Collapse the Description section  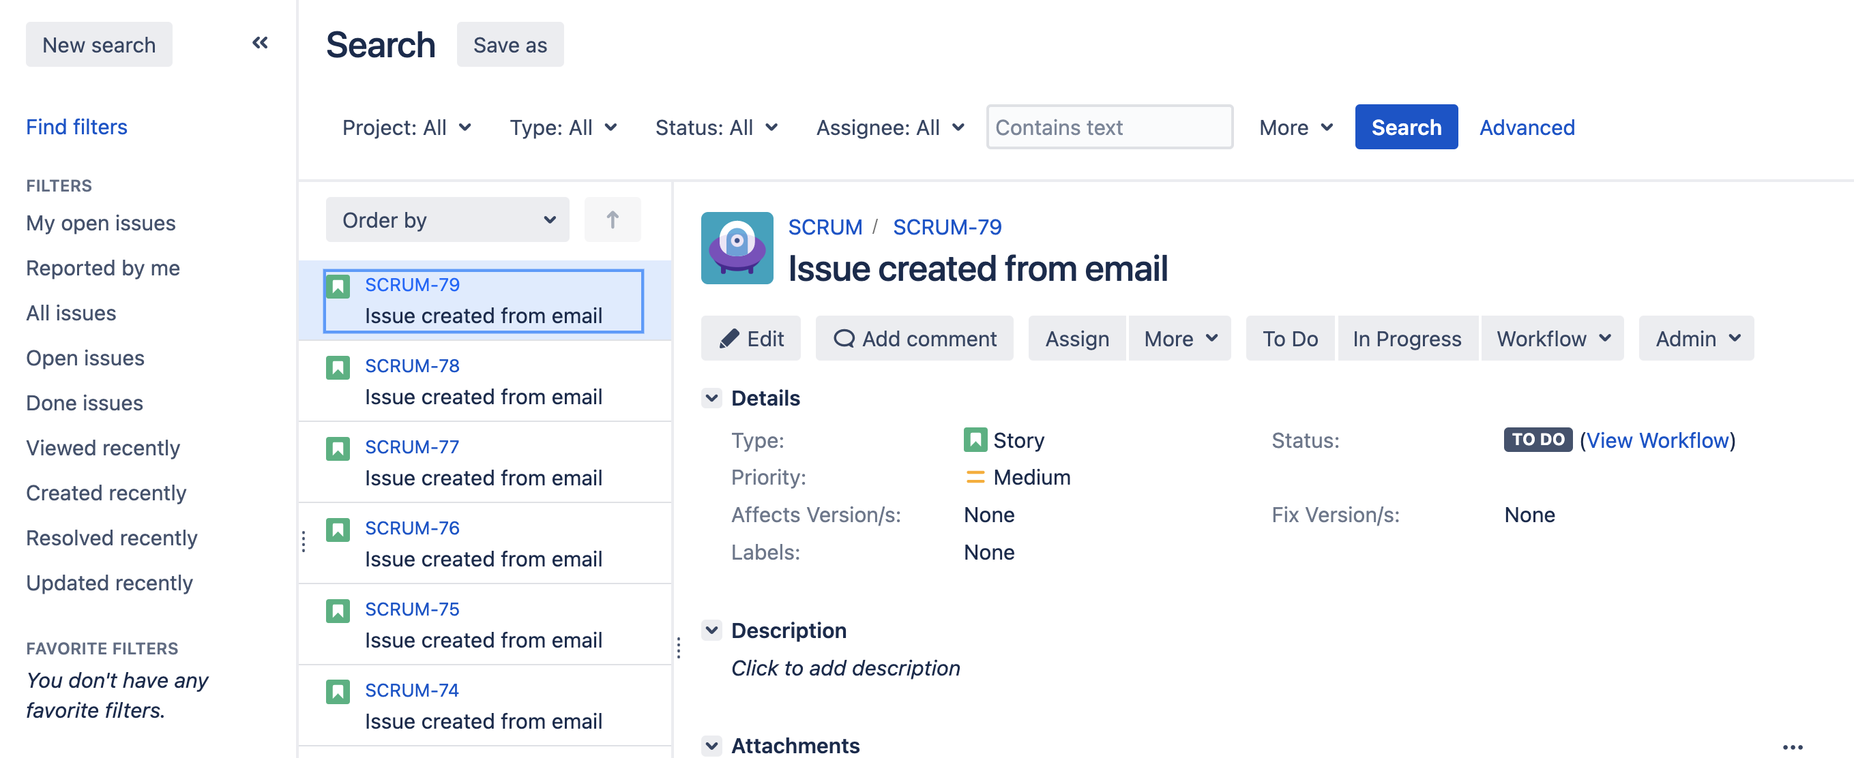(x=712, y=630)
